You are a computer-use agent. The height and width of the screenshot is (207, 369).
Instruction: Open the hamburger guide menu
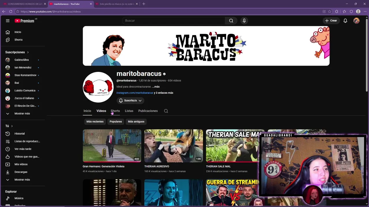tap(8, 21)
